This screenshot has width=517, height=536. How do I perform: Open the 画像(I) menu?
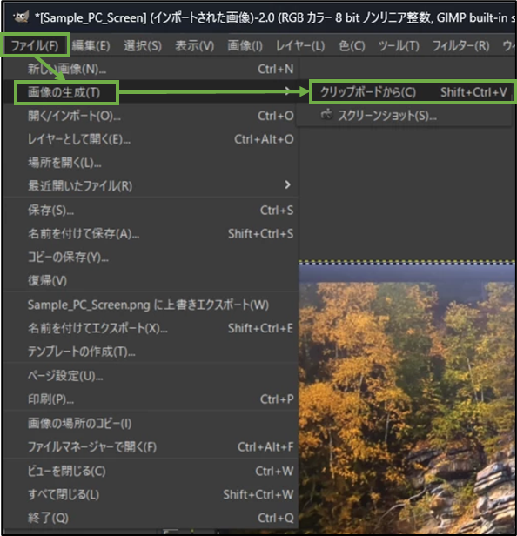[x=245, y=45]
